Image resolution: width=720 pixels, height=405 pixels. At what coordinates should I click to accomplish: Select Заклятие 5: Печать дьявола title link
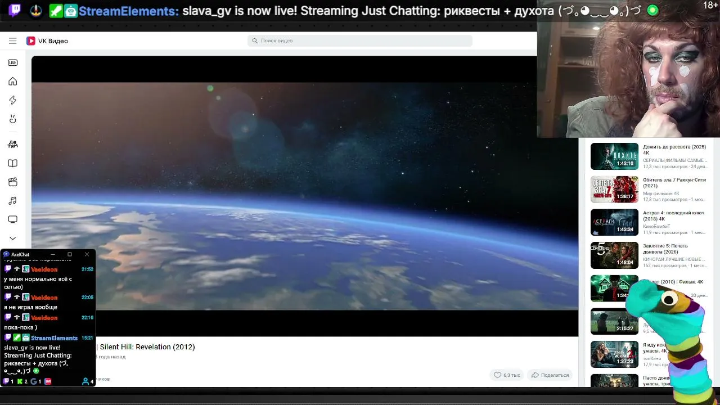665,249
